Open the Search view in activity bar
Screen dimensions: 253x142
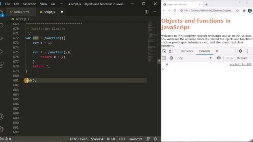click(x=2, y=25)
